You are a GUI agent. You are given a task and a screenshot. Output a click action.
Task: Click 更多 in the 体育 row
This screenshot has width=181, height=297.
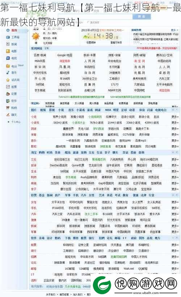coord(175,135)
